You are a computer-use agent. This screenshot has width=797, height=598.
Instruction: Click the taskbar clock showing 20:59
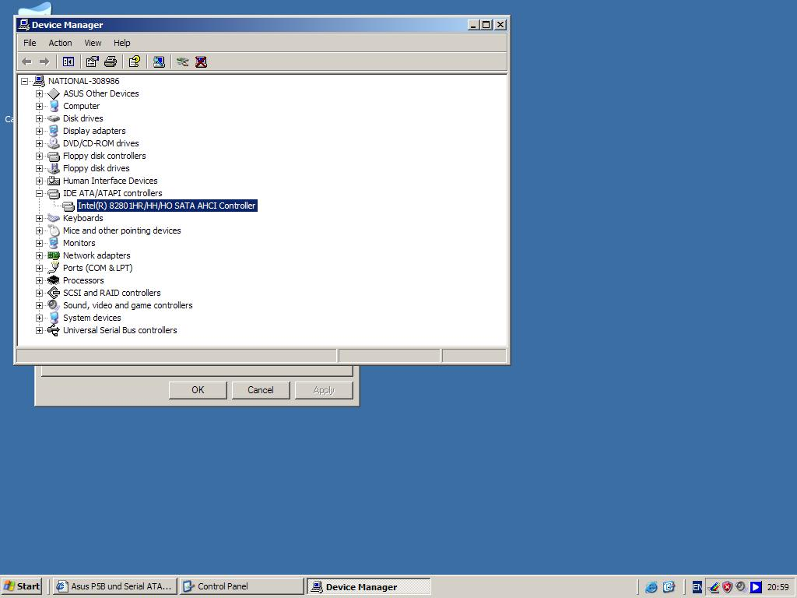[778, 587]
